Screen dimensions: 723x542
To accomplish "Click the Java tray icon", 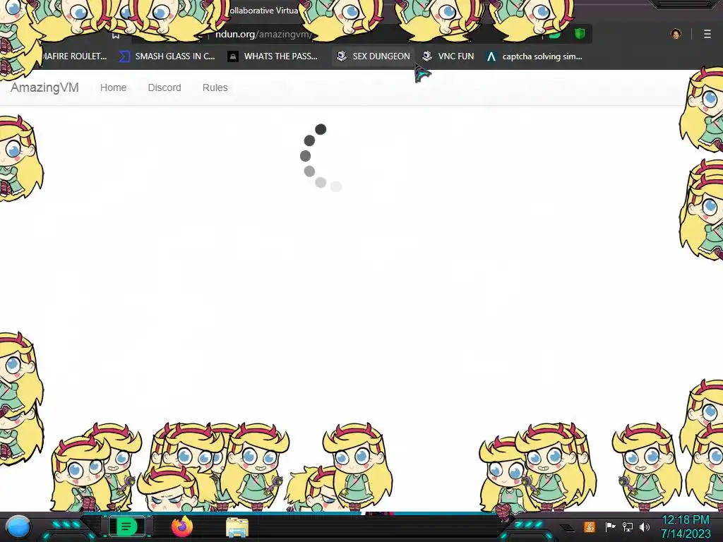I will click(x=590, y=526).
